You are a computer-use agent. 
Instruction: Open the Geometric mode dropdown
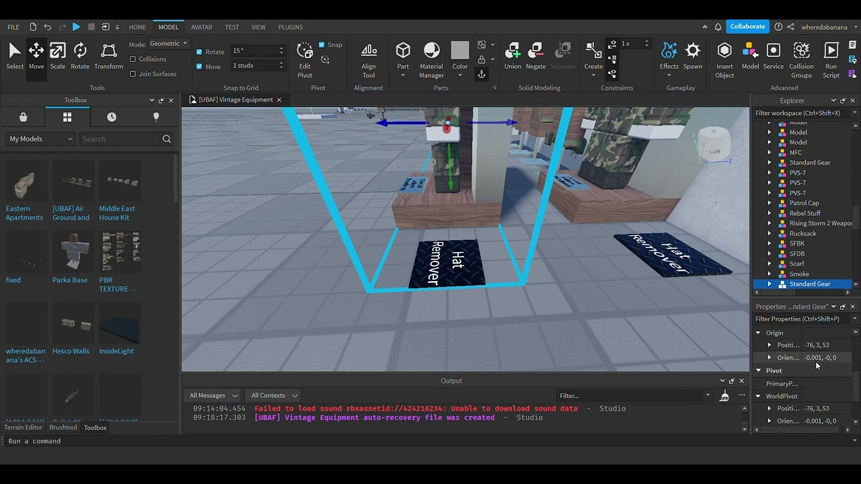click(x=168, y=43)
